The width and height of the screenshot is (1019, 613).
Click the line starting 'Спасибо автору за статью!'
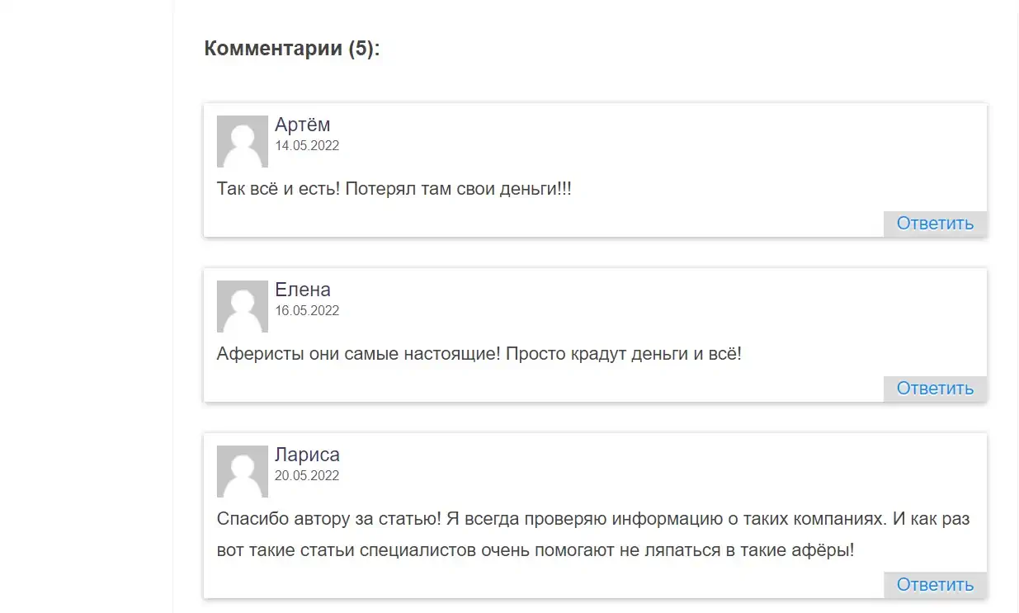(593, 520)
